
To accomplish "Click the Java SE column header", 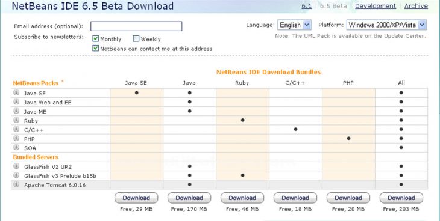I will tap(136, 83).
